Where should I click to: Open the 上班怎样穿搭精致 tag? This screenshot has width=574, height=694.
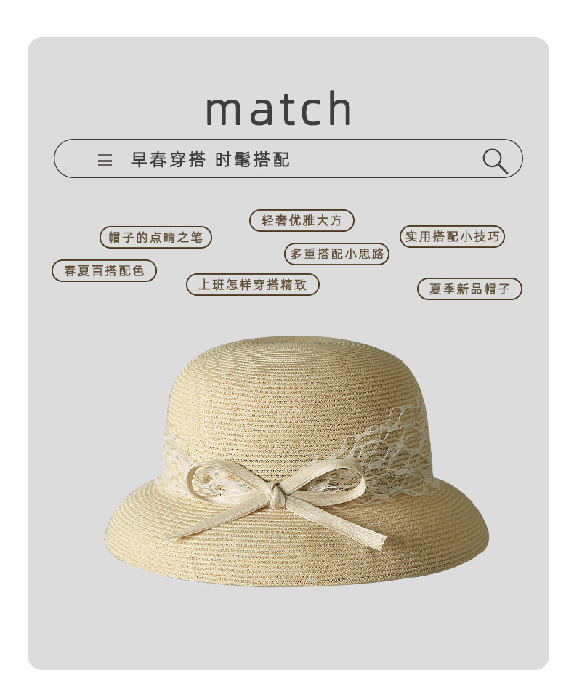pyautogui.click(x=253, y=284)
